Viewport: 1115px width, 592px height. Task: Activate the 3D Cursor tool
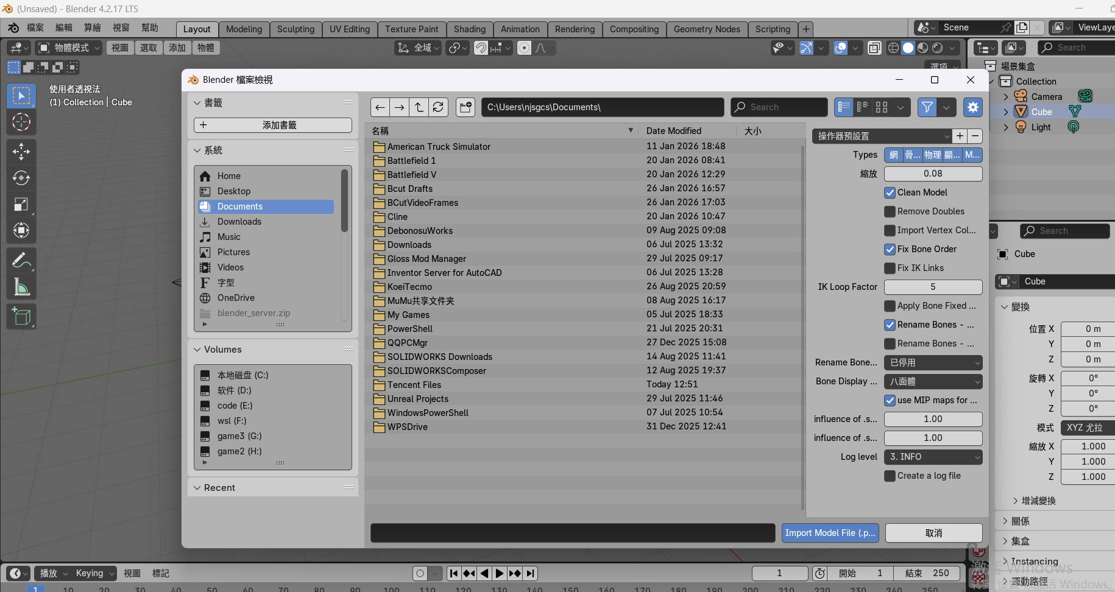click(21, 122)
